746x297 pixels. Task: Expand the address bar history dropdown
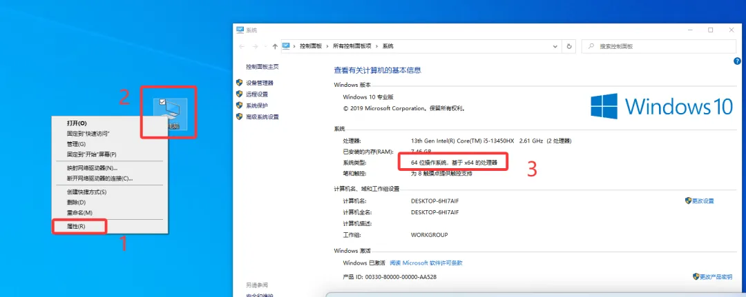pyautogui.click(x=555, y=46)
